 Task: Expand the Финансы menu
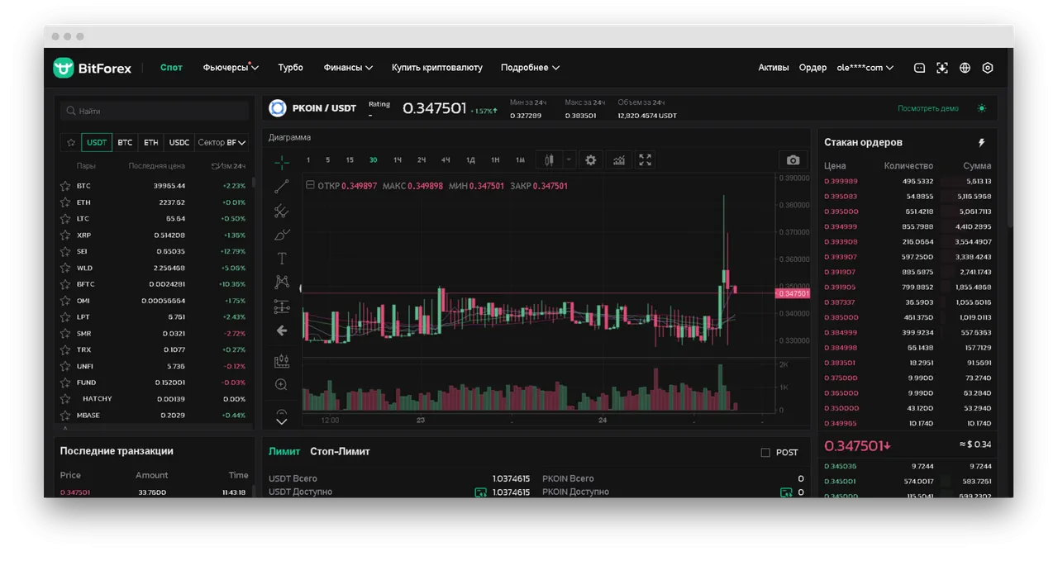348,68
